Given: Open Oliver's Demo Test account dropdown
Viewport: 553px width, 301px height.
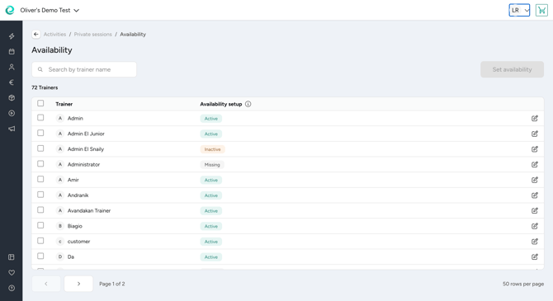Looking at the screenshot, I should pyautogui.click(x=50, y=10).
